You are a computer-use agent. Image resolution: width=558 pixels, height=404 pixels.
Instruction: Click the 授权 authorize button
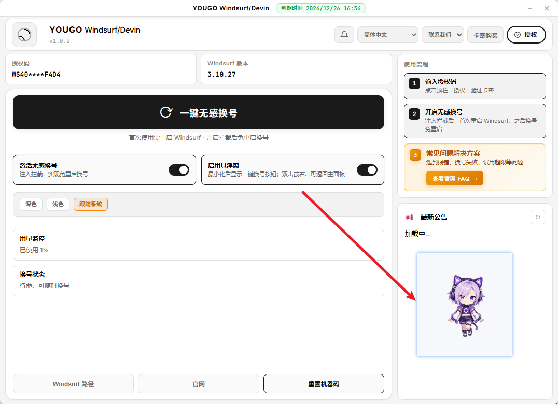pos(526,35)
